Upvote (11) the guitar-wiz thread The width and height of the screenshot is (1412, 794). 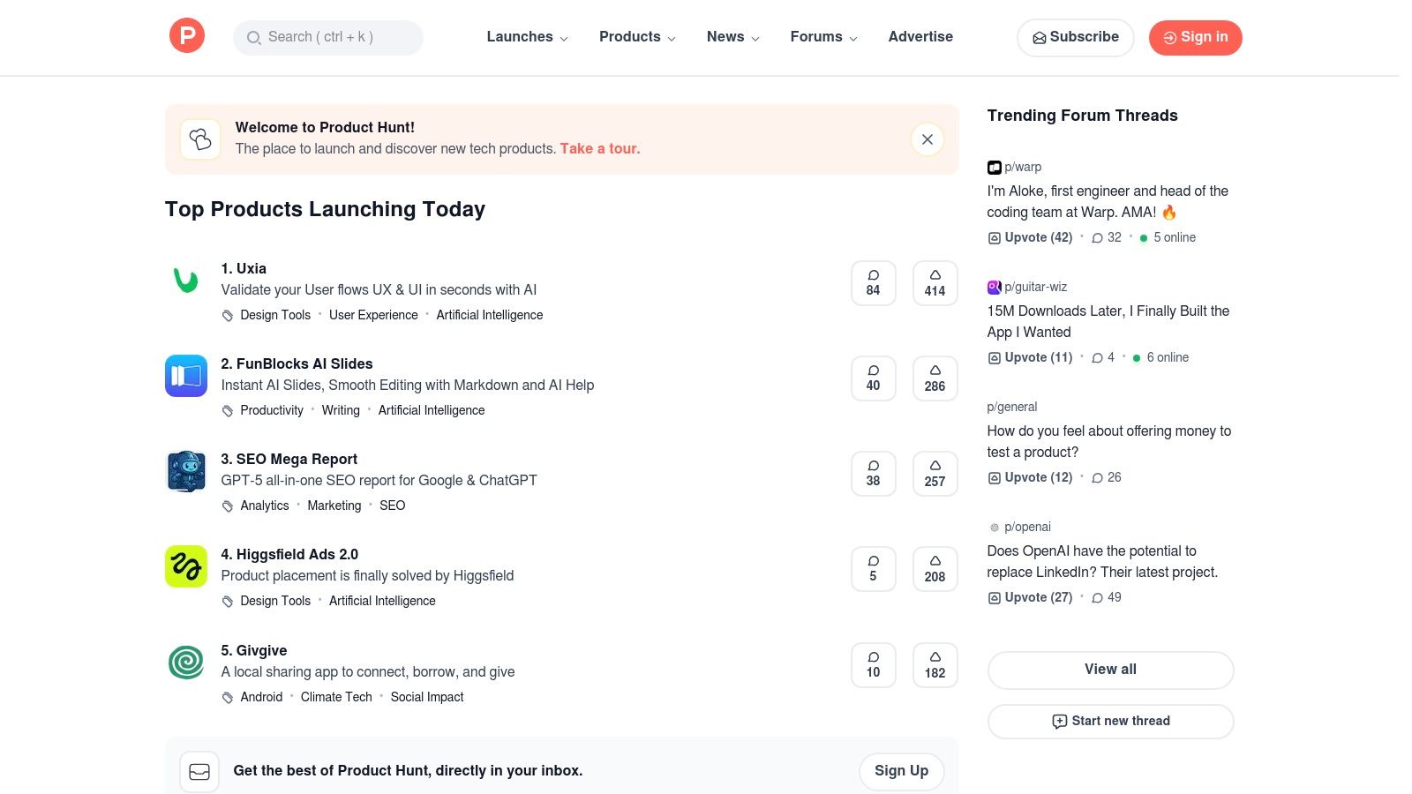click(1030, 357)
